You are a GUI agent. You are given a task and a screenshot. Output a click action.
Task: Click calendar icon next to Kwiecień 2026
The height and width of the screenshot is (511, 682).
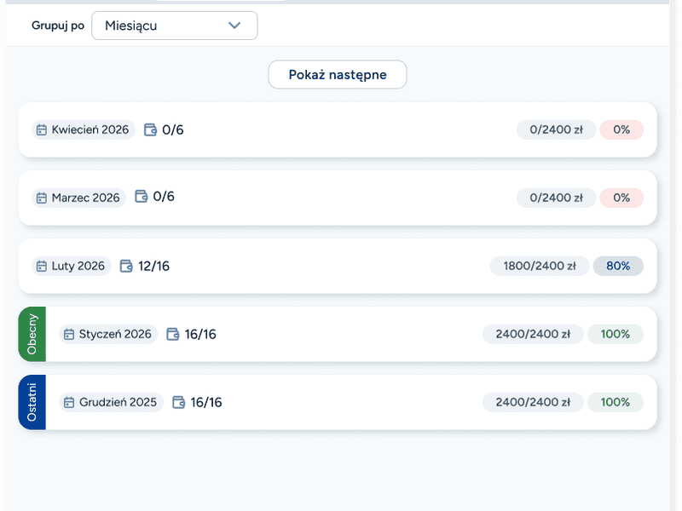pos(42,130)
